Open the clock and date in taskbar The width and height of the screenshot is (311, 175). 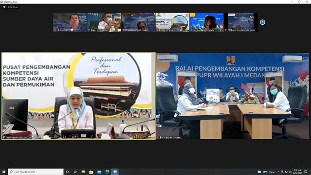(x=297, y=172)
